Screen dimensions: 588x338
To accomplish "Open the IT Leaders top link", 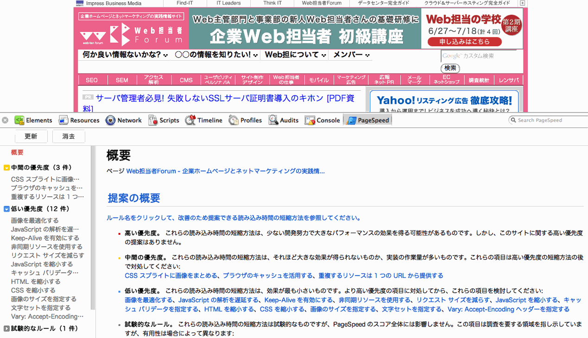I will (229, 3).
